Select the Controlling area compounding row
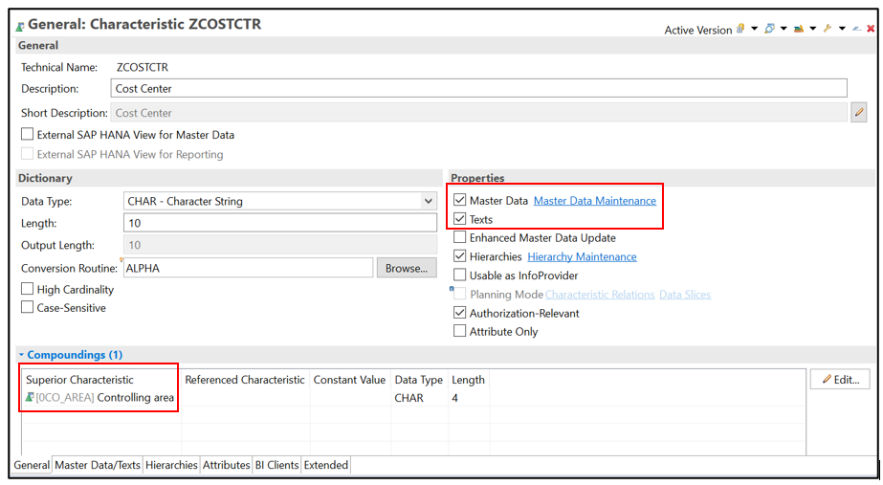Viewport: 883px width, 485px height. (x=414, y=398)
